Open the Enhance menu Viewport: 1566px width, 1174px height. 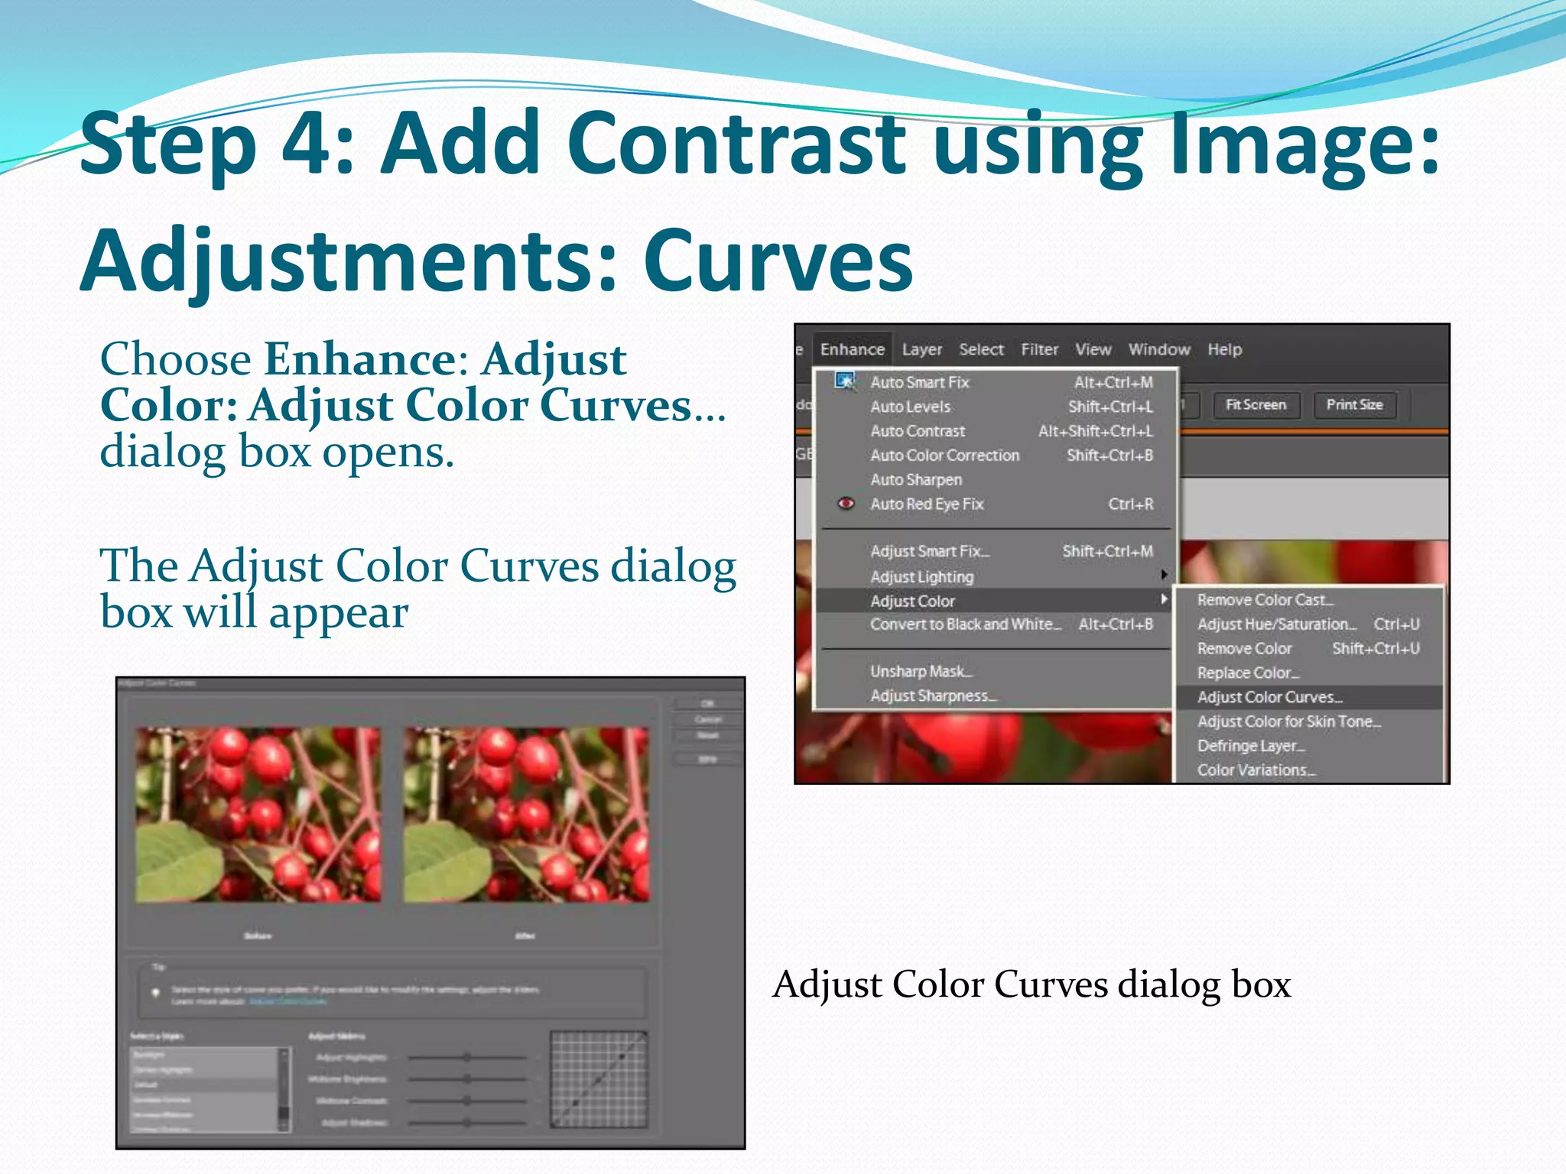point(852,349)
